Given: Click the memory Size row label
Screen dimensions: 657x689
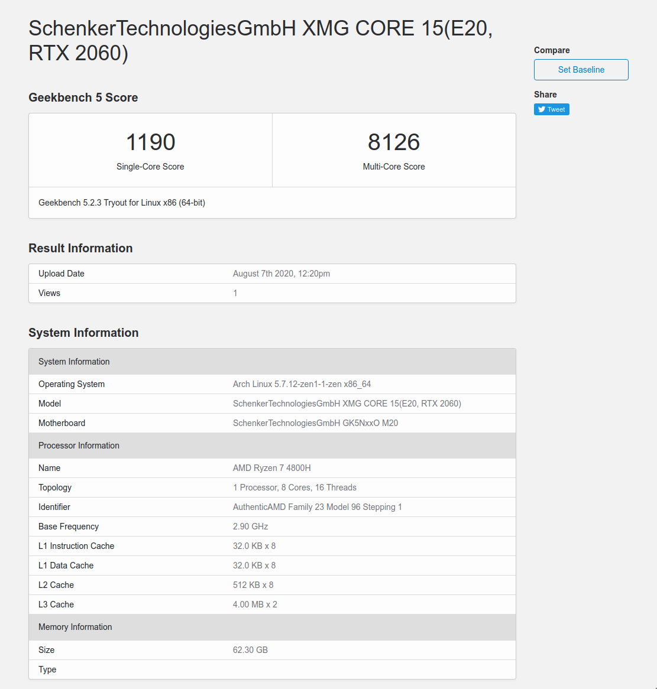Looking at the screenshot, I should click(46, 650).
